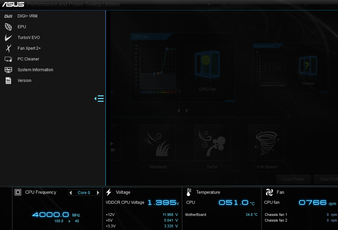Click Voltage lightning bolt icon
The width and height of the screenshot is (338, 230).
109,192
